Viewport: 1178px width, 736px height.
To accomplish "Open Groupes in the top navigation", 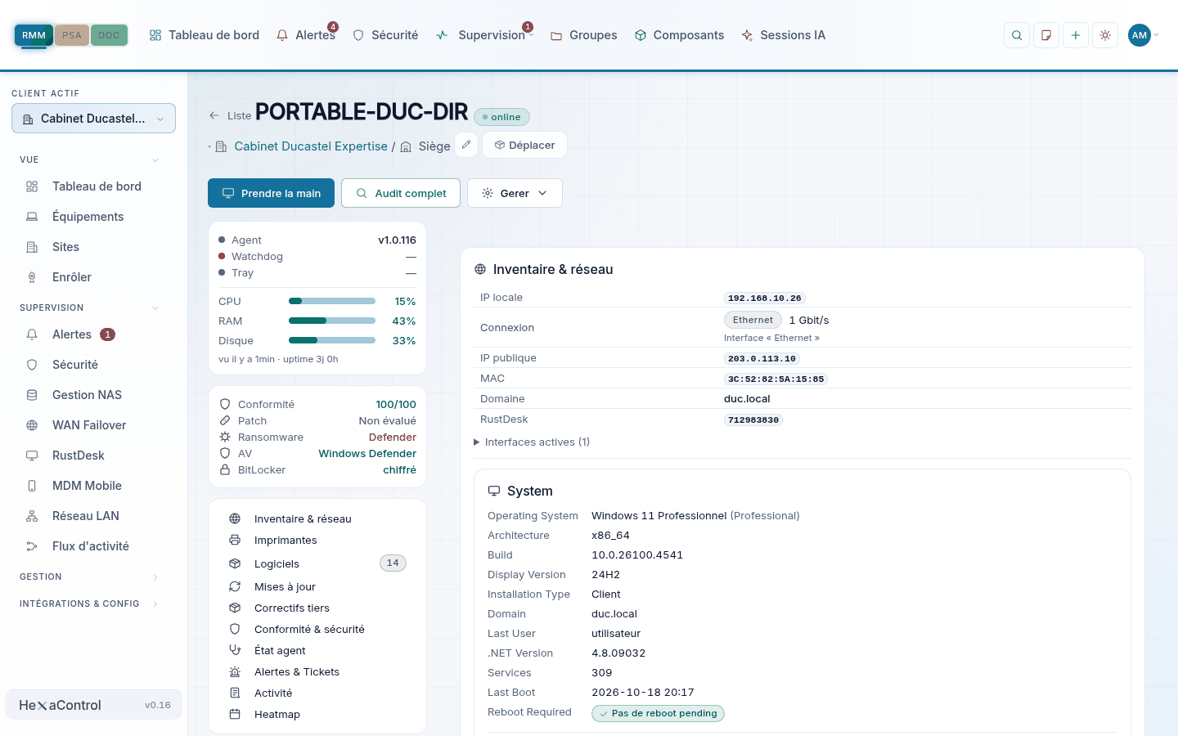I will click(x=583, y=35).
